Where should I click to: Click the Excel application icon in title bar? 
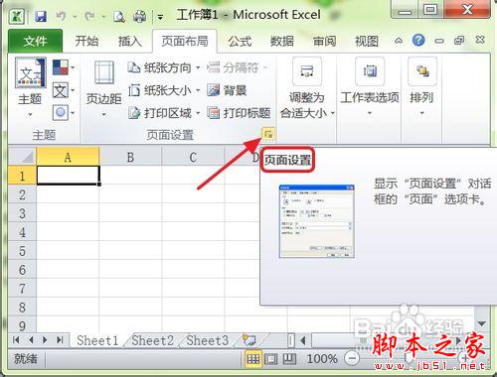tap(17, 16)
